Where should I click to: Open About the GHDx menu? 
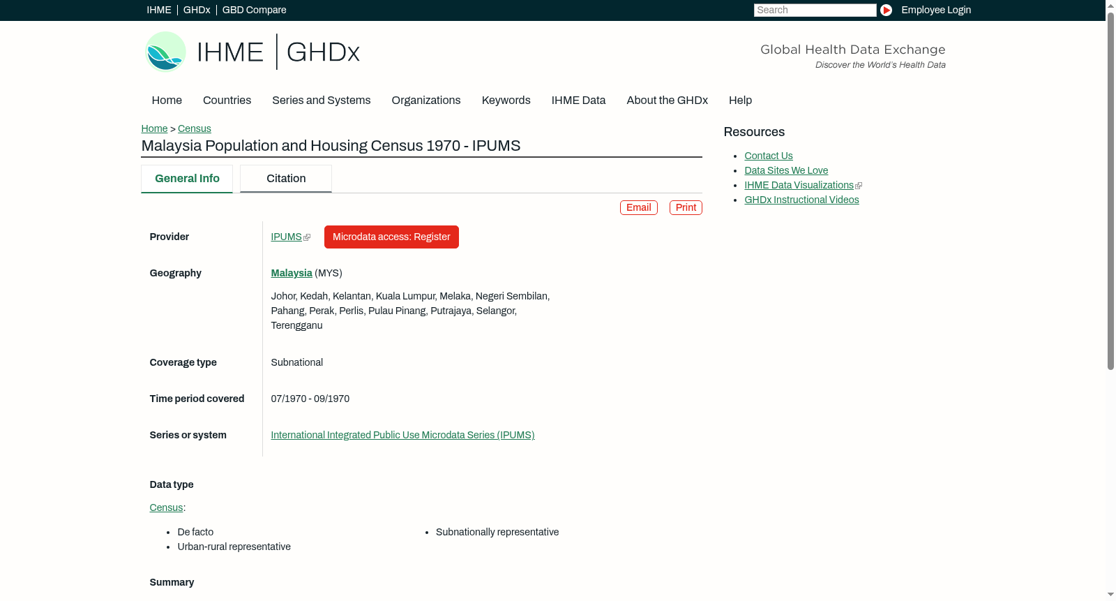(x=668, y=101)
